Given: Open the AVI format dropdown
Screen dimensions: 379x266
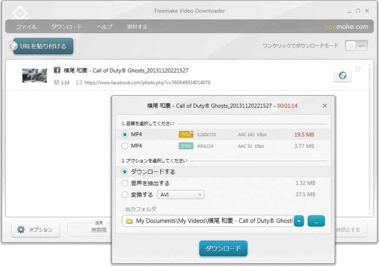Looking at the screenshot, I should pyautogui.click(x=181, y=195).
